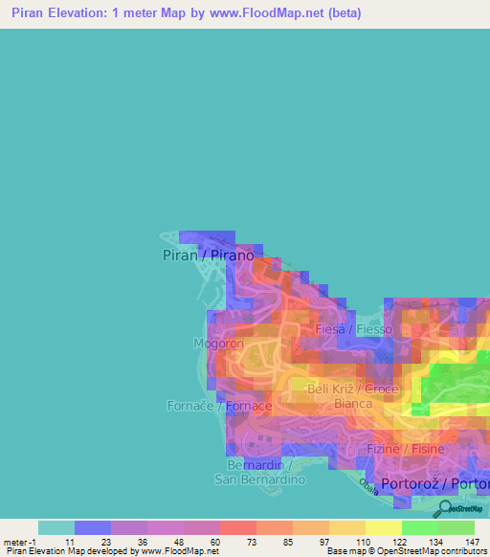Click the page title Piran Elevation heading
The image size is (490, 557).
click(187, 13)
